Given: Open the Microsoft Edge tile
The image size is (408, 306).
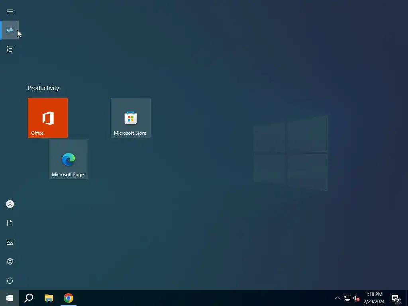Looking at the screenshot, I should 69,159.
